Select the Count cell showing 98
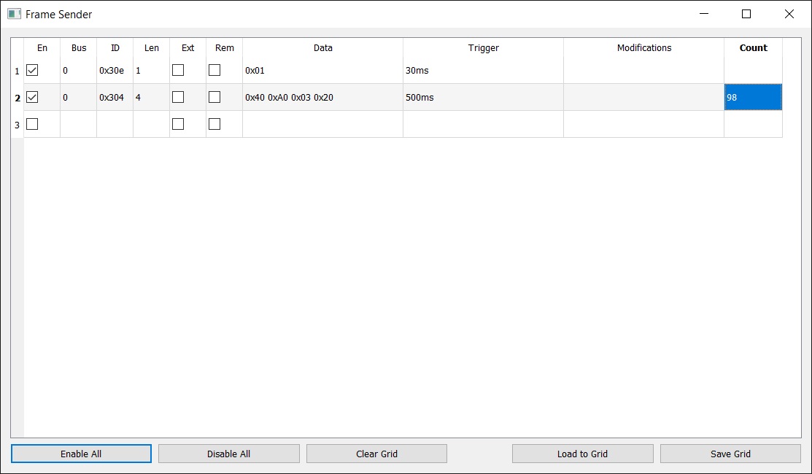The height and width of the screenshot is (474, 812). click(x=753, y=98)
